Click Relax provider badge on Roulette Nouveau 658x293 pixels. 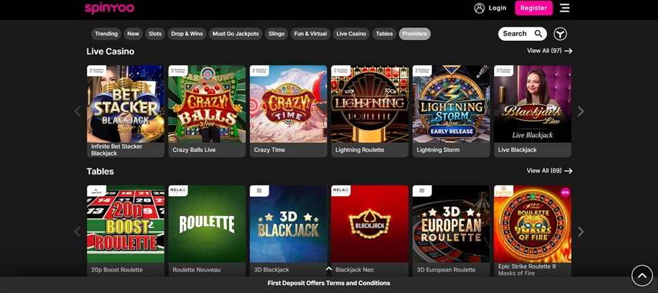tap(178, 191)
